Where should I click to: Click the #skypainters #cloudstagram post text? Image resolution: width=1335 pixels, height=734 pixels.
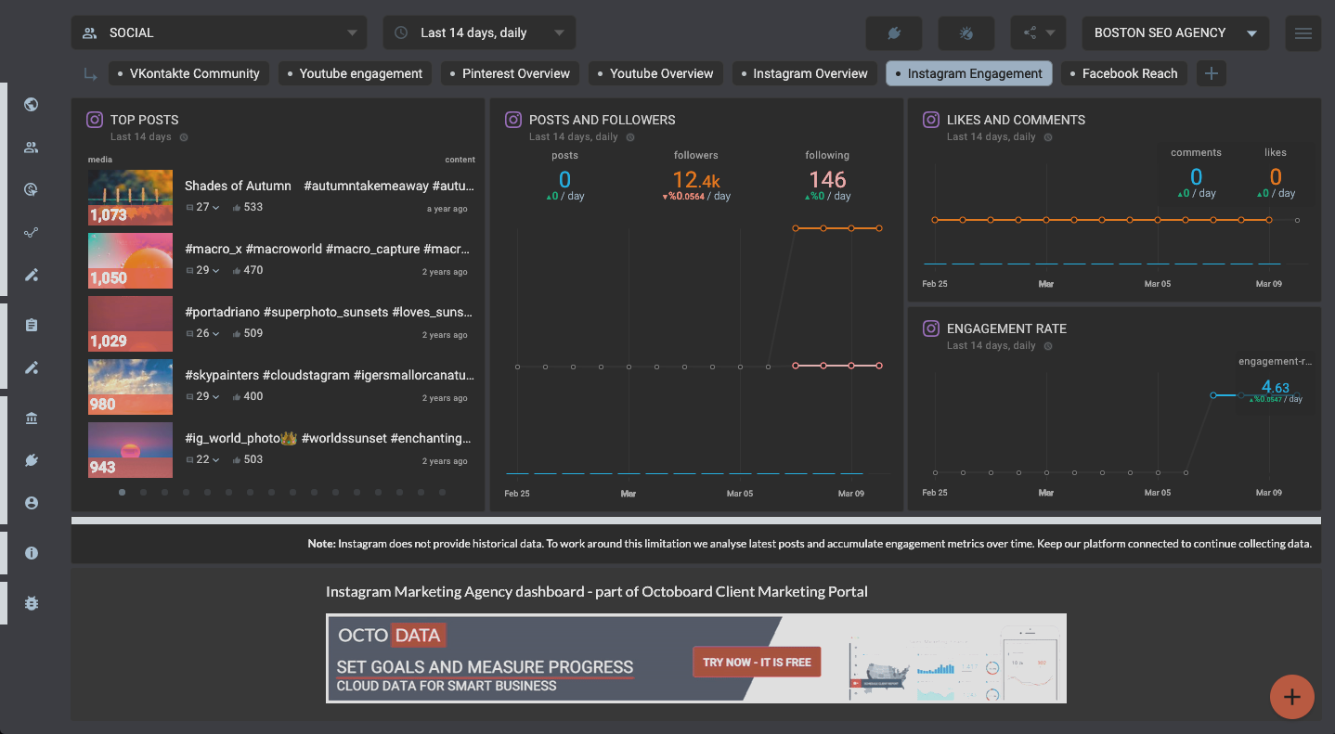330,375
